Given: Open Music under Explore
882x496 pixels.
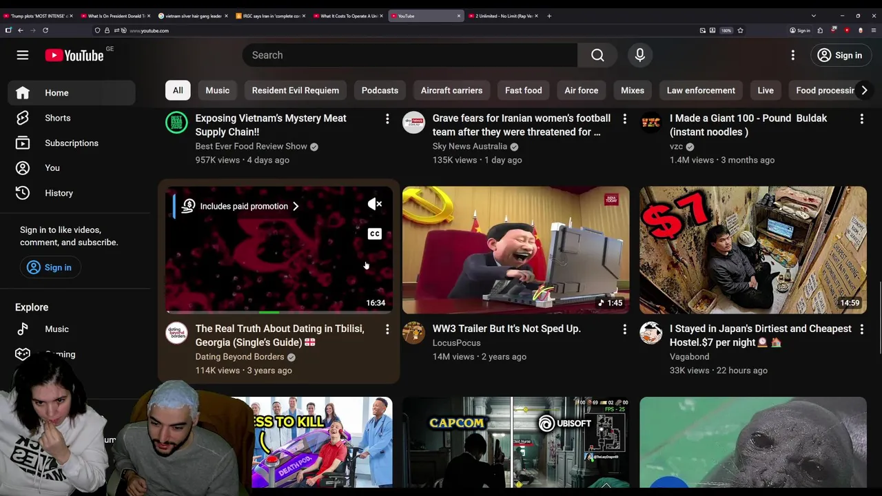Looking at the screenshot, I should 72,329.
